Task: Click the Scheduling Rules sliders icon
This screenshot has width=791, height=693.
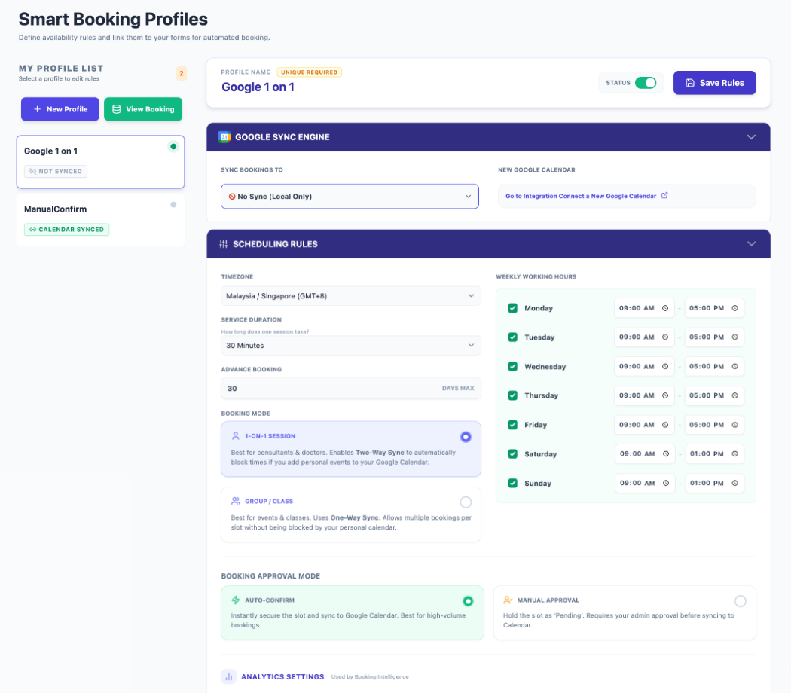Action: (223, 243)
